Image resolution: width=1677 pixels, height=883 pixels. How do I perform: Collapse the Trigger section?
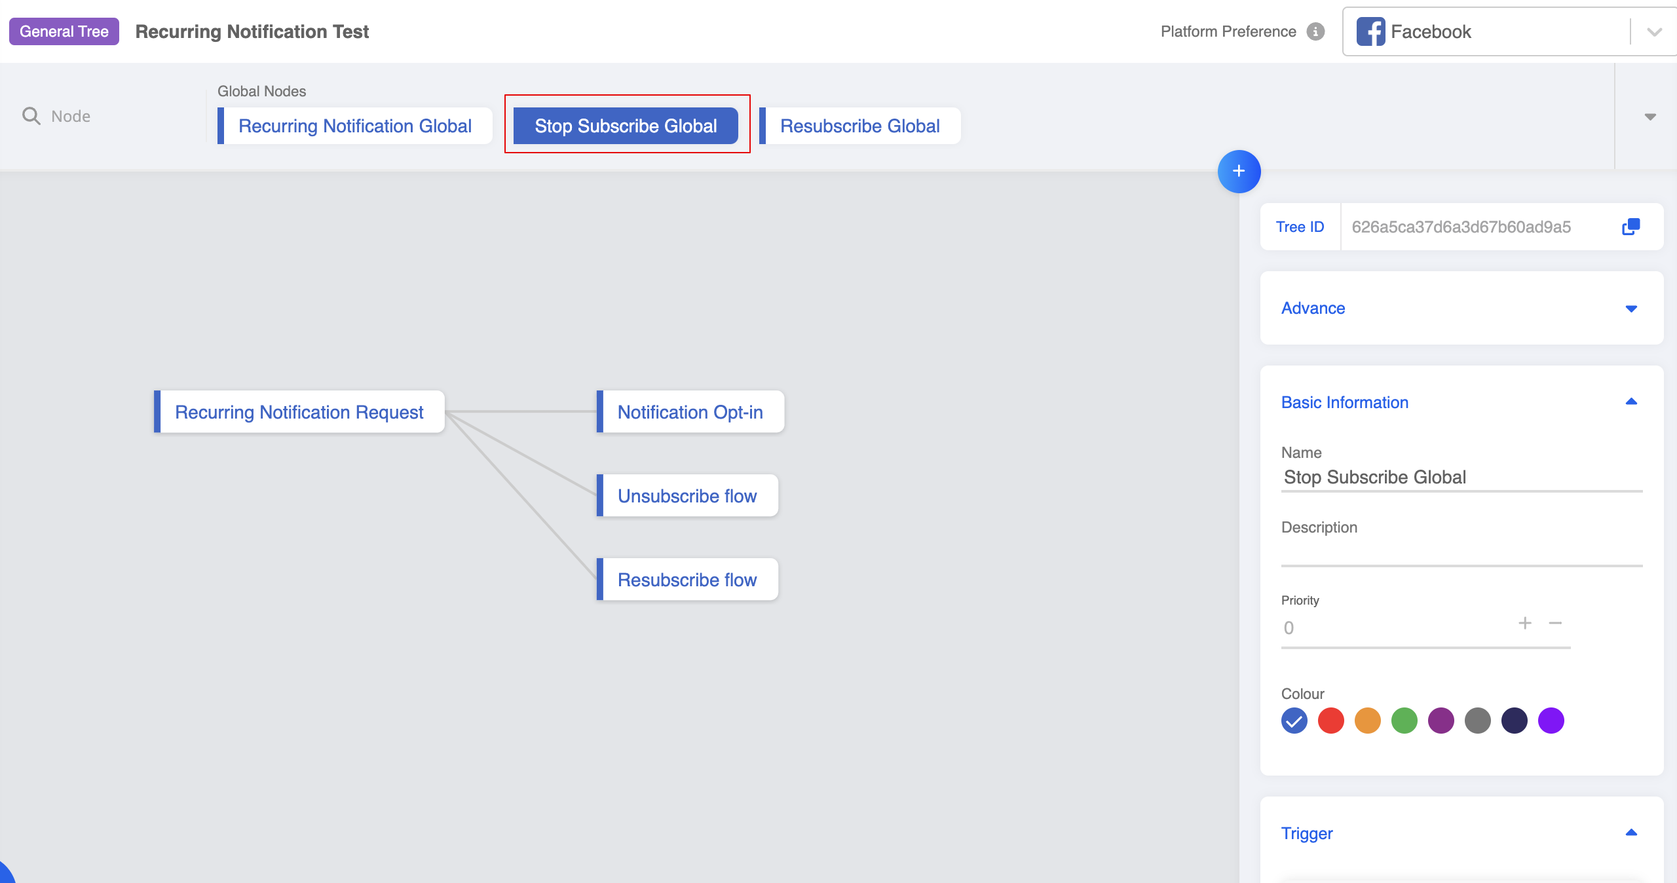tap(1631, 833)
